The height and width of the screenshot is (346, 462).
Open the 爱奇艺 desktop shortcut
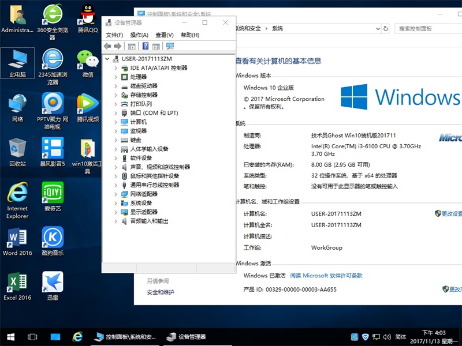pyautogui.click(x=53, y=196)
